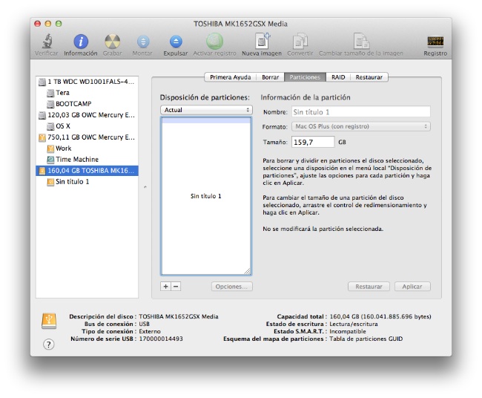Image resolution: width=482 pixels, height=398 pixels.
Task: Open the Registro log icon
Action: 435,42
